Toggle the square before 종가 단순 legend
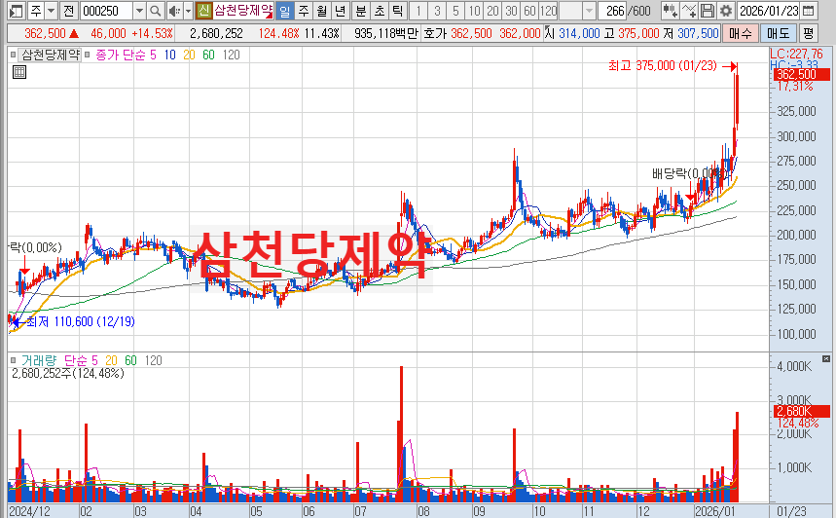The image size is (836, 518). pyautogui.click(x=88, y=55)
